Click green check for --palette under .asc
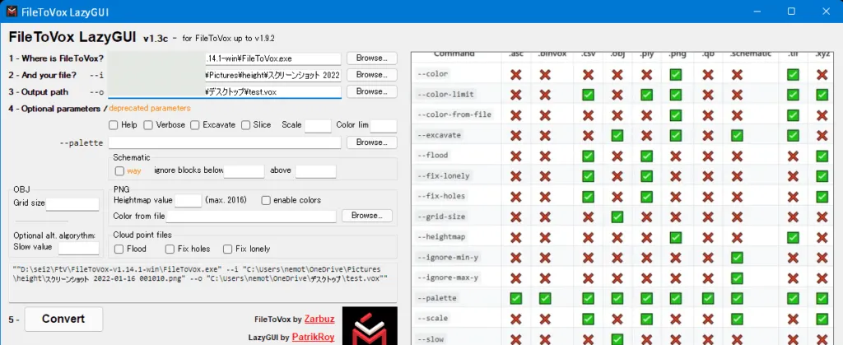Viewport: 843px width, 345px height. 516,298
